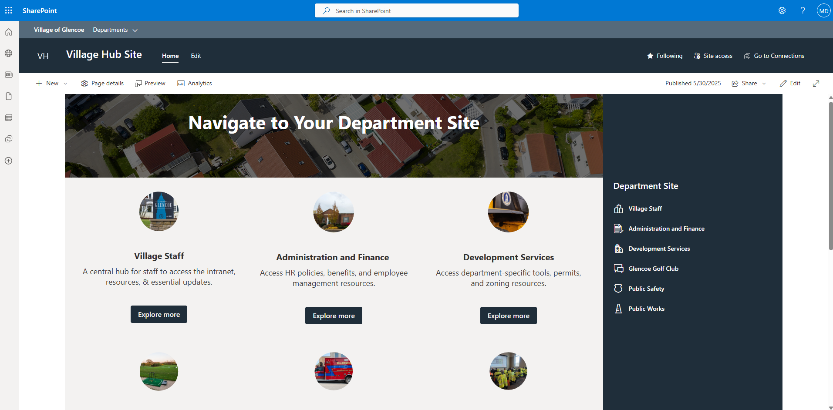The height and width of the screenshot is (410, 833).
Task: Click the Village Staff card heading
Action: [x=159, y=256]
